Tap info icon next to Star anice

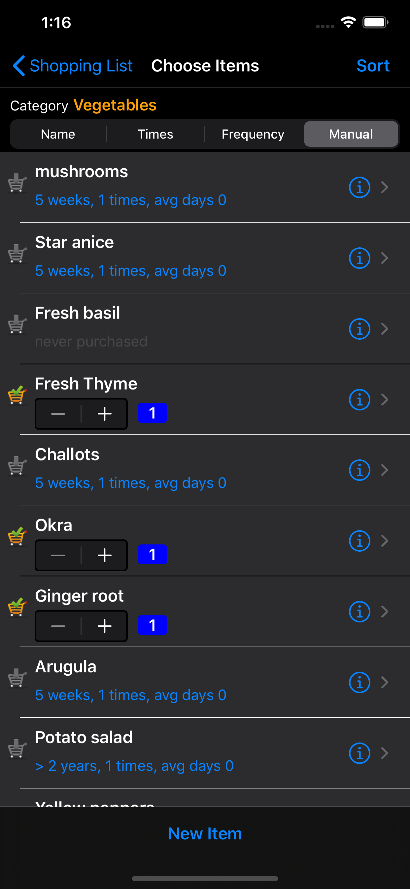click(x=359, y=258)
